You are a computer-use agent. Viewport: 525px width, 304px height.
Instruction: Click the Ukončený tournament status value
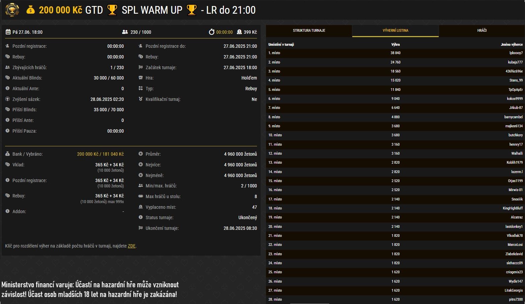tap(248, 217)
